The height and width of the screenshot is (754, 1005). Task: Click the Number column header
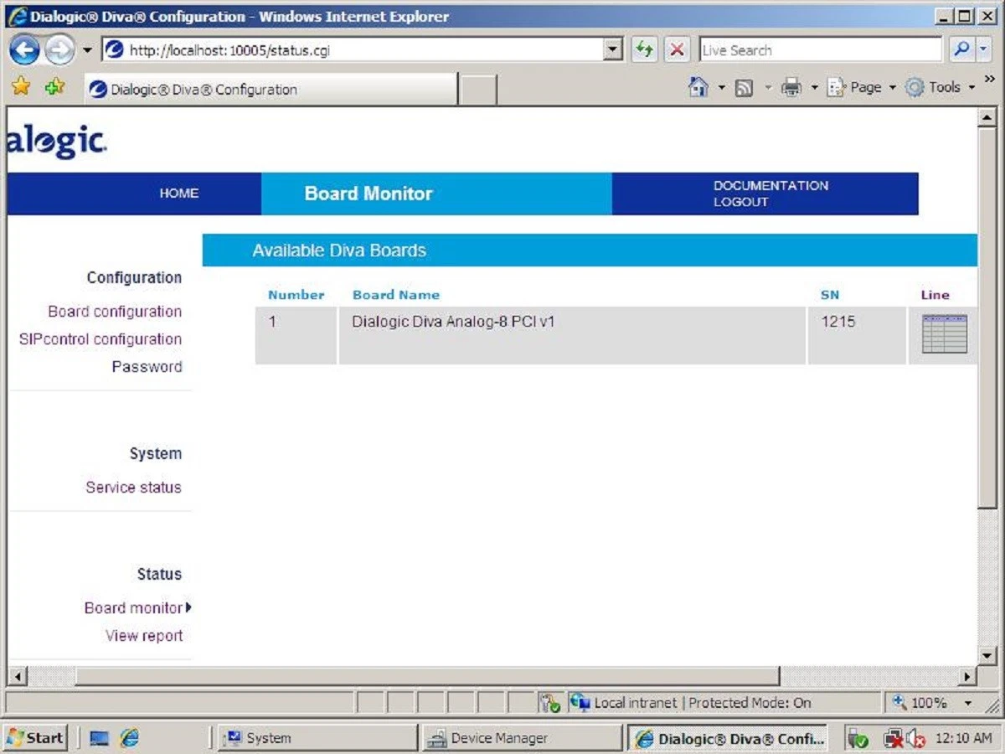(296, 295)
